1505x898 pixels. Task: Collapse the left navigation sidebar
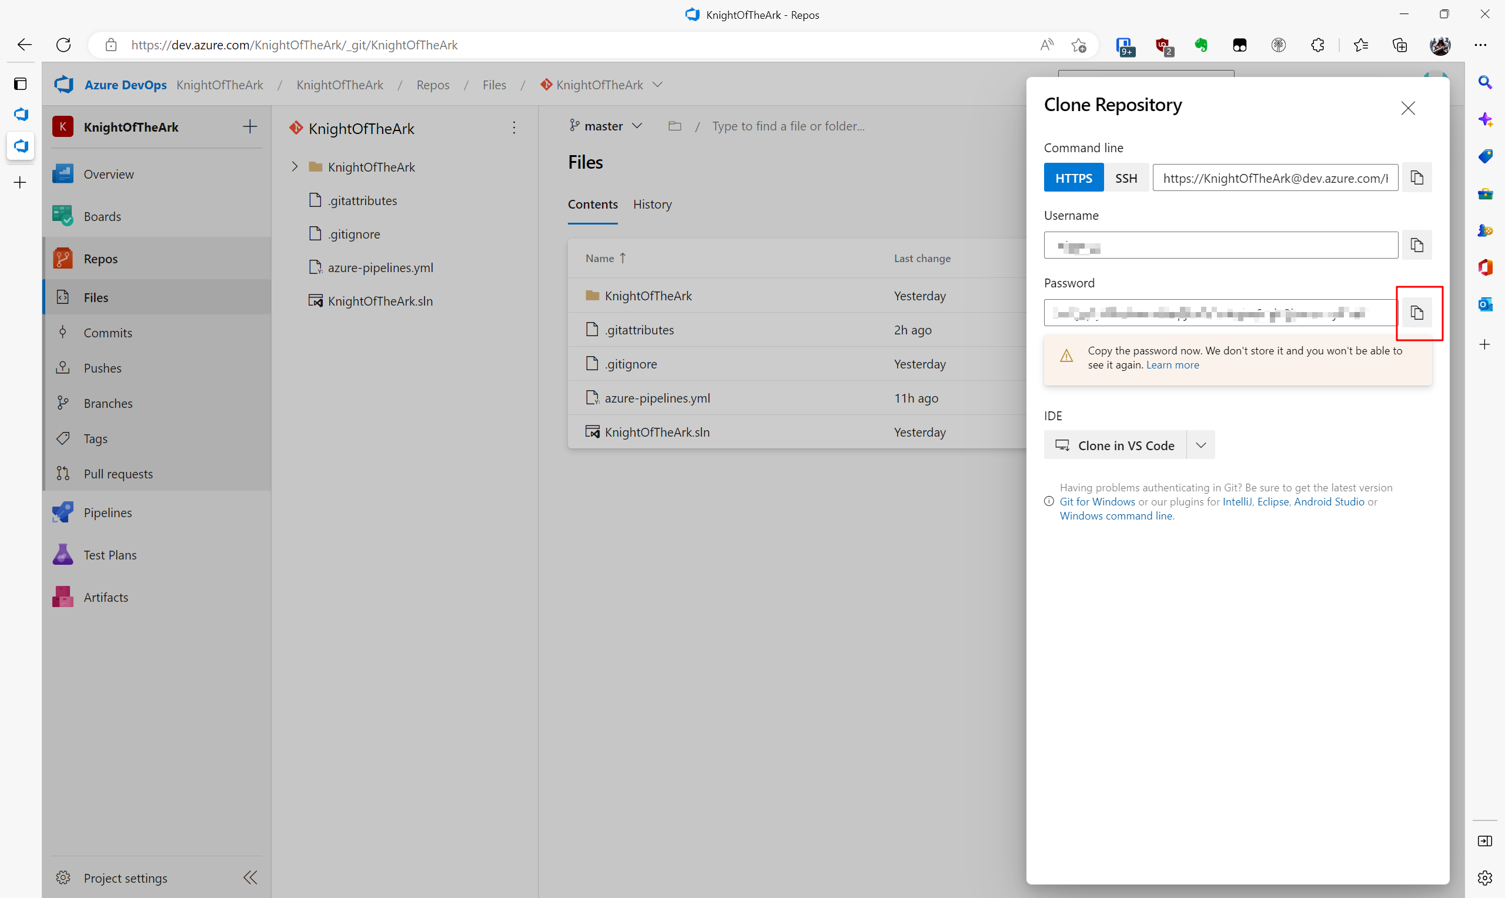tap(250, 877)
